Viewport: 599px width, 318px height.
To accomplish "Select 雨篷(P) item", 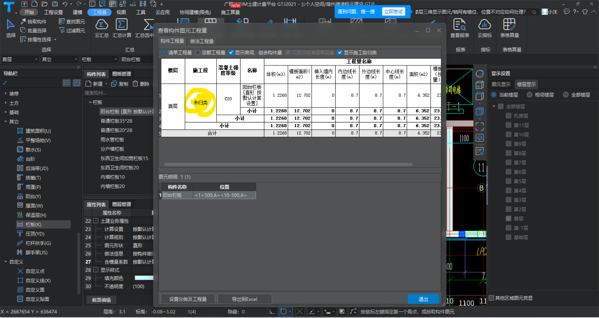I will pos(29,187).
